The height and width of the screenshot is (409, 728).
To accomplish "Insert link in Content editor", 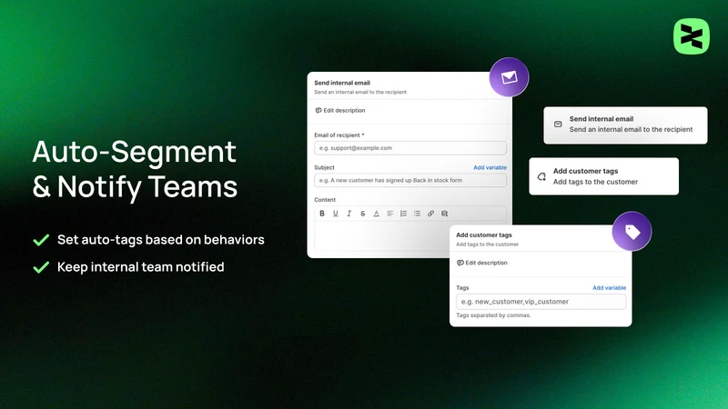I will (430, 214).
